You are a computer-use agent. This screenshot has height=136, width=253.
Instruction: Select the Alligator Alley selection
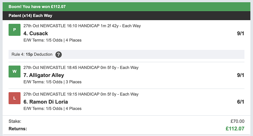click(44, 75)
